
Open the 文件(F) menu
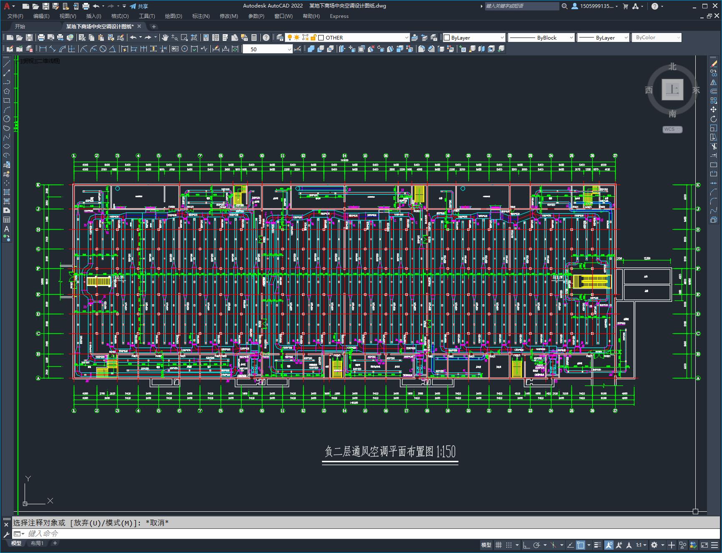[x=15, y=16]
